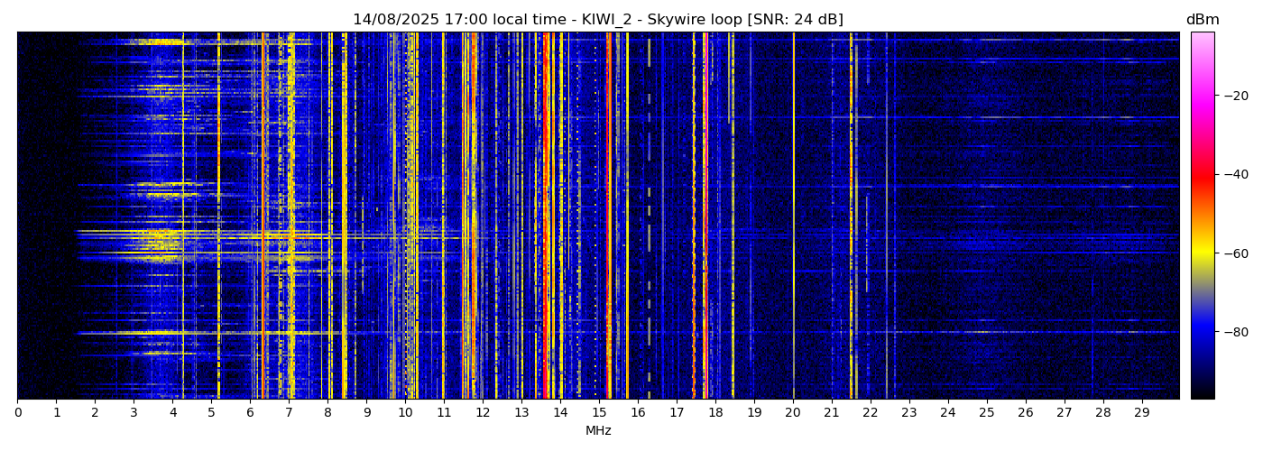Click the 25 MHz tick label on the x-axis
Image resolution: width=1263 pixels, height=451 pixels.
(x=986, y=412)
